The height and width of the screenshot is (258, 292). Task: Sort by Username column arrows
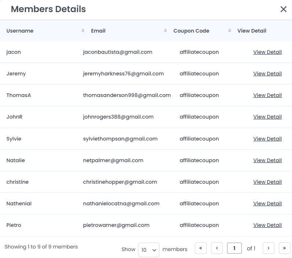tap(83, 31)
